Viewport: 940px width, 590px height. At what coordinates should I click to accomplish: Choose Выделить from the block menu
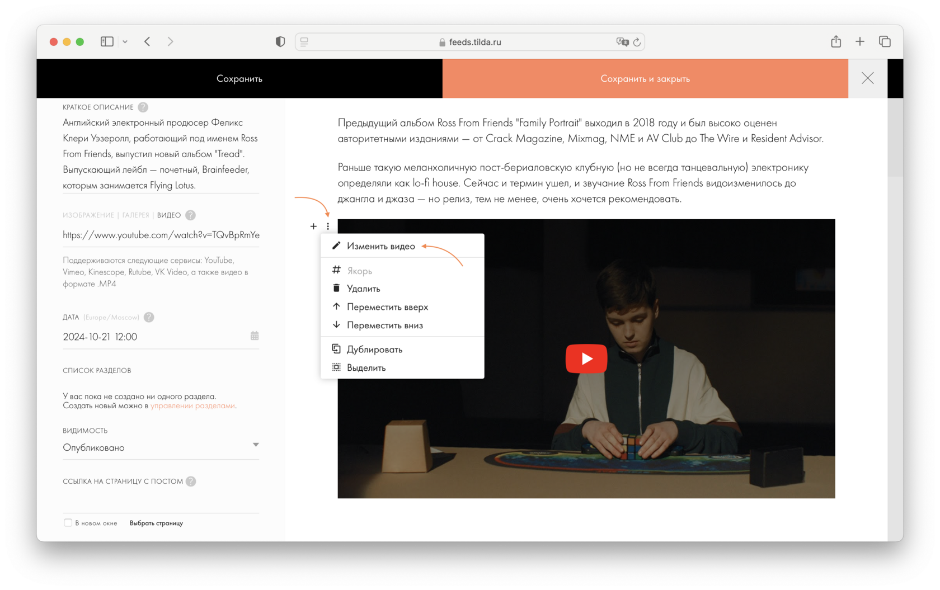[x=402, y=368]
